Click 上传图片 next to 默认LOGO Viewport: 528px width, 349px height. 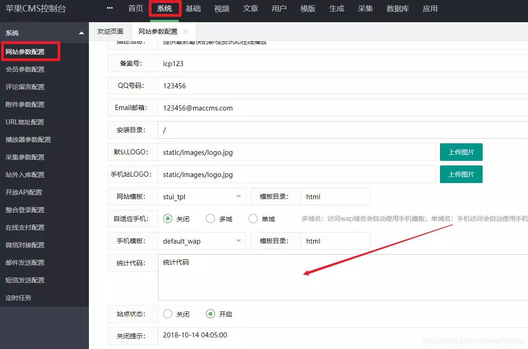point(461,152)
